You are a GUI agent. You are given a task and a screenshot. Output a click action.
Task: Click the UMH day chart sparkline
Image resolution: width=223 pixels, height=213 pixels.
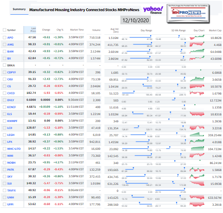pyautogui.click(x=197, y=197)
